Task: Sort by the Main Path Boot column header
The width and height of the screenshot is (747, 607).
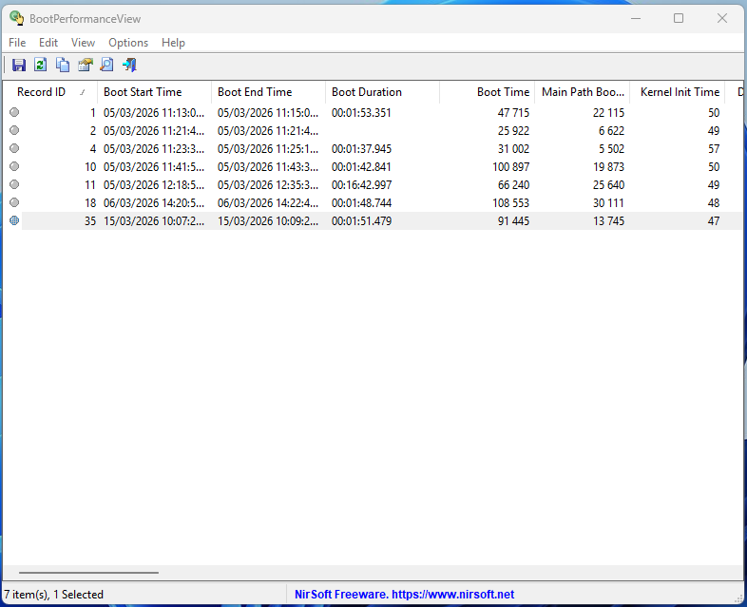Action: tap(583, 92)
